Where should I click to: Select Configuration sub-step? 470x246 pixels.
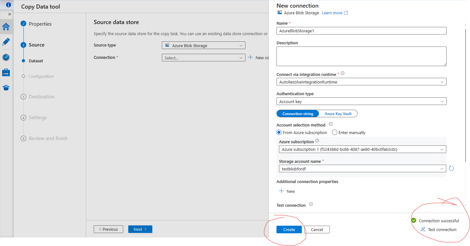[41, 76]
